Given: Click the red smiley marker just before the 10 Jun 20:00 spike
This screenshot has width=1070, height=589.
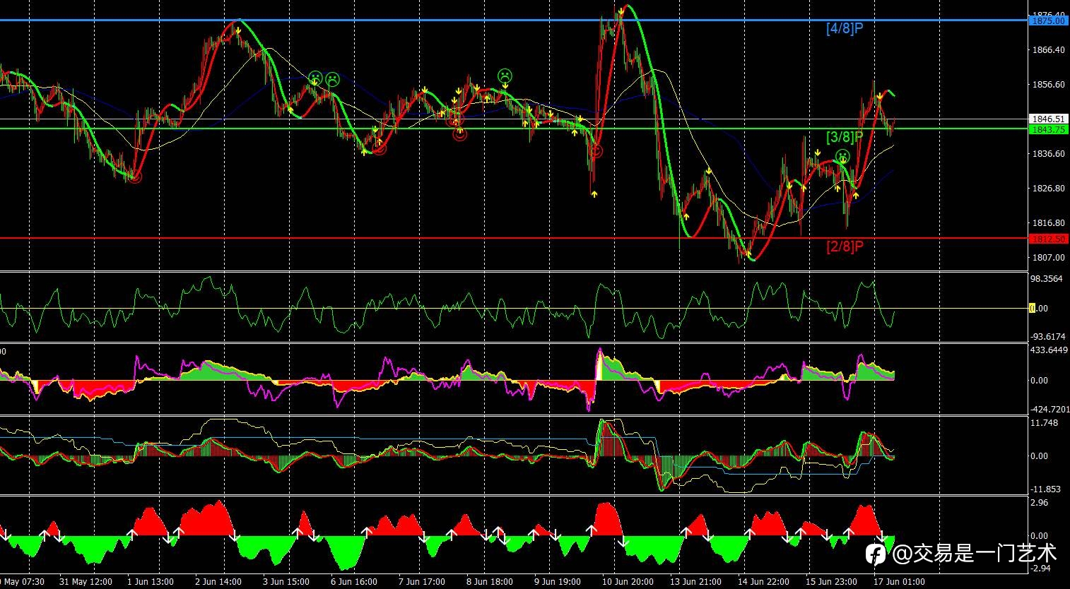Looking at the screenshot, I should point(596,150).
